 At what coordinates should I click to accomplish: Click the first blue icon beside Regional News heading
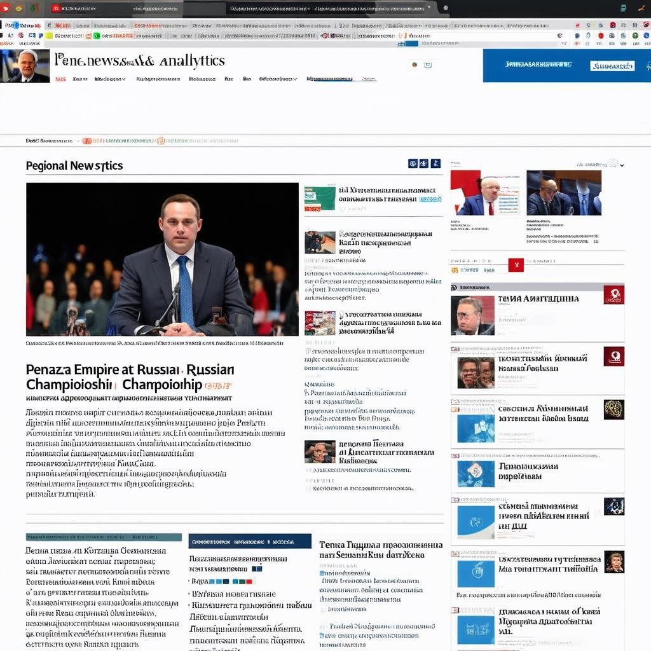point(413,163)
